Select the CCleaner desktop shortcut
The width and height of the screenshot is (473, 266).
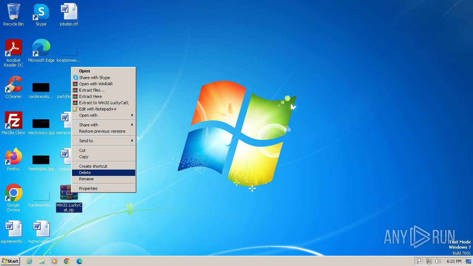[x=13, y=87]
